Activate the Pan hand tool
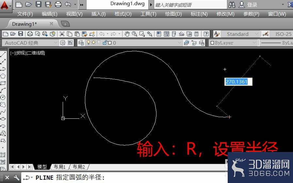The image size is (293, 183). click(x=127, y=34)
